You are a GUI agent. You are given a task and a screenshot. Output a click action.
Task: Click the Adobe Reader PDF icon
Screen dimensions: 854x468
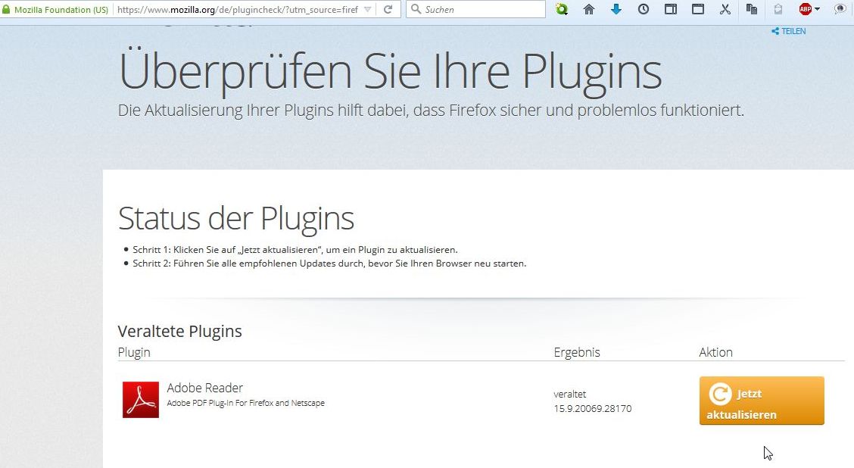[141, 399]
